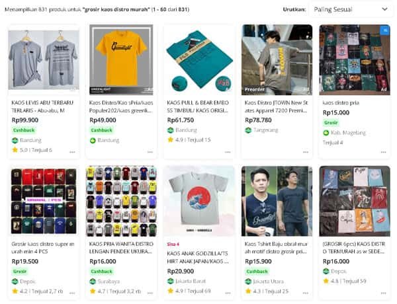Open three-dot menu on KAOS PRIA WANITA DISTRO card
This screenshot has width=397, height=304.
pyautogui.click(x=150, y=293)
